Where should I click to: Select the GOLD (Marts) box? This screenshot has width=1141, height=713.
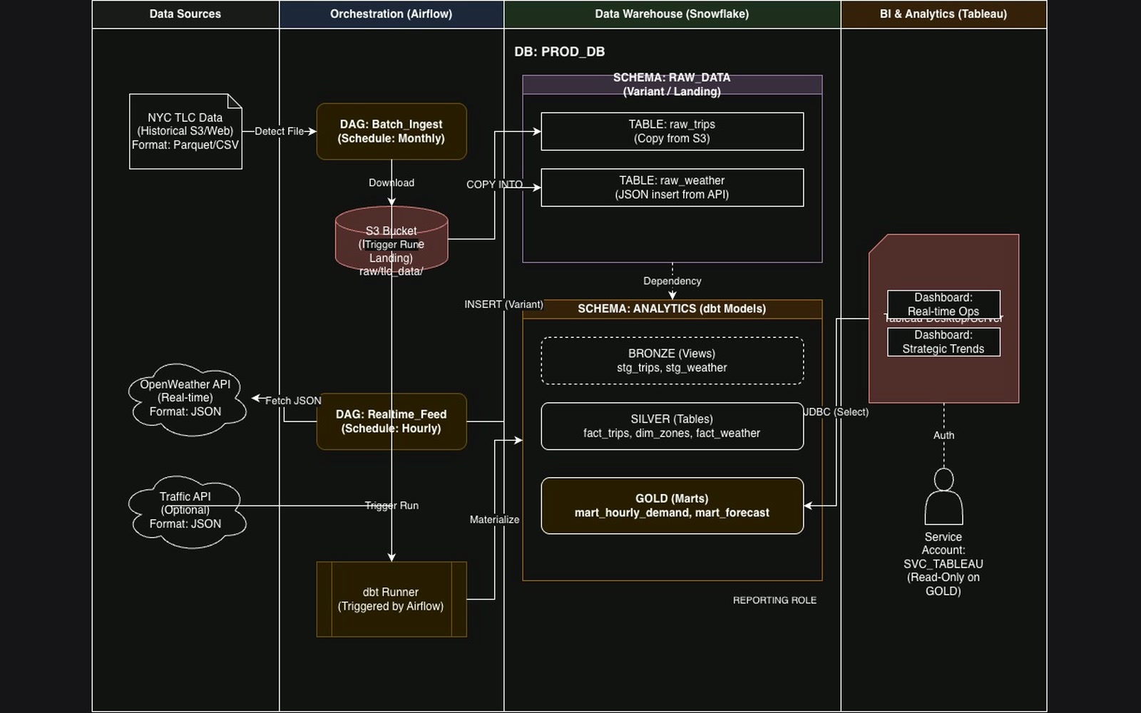(x=672, y=506)
